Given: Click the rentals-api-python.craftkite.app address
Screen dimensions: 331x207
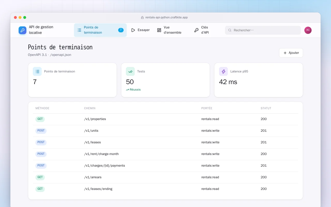Looking at the screenshot, I should [167, 18].
